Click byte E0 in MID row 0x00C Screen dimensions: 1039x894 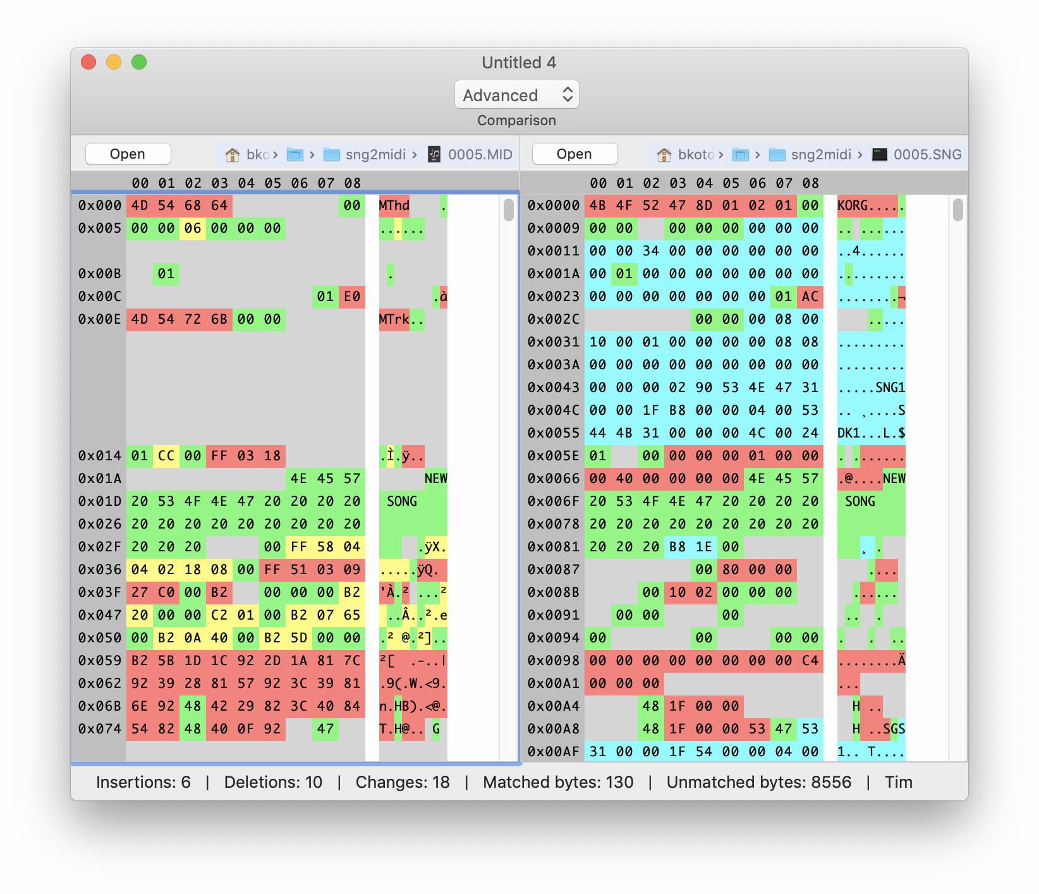[352, 297]
